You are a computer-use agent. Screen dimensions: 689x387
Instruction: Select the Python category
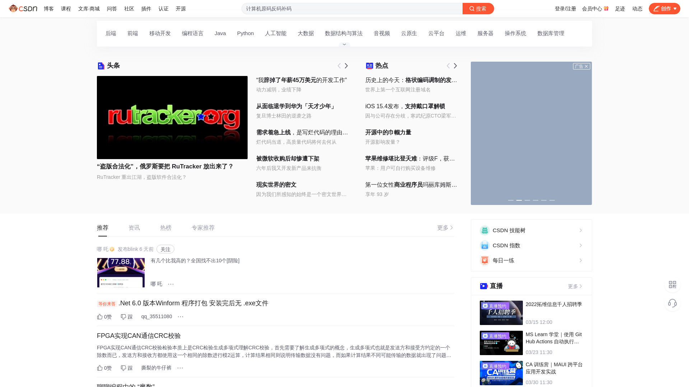click(x=245, y=33)
